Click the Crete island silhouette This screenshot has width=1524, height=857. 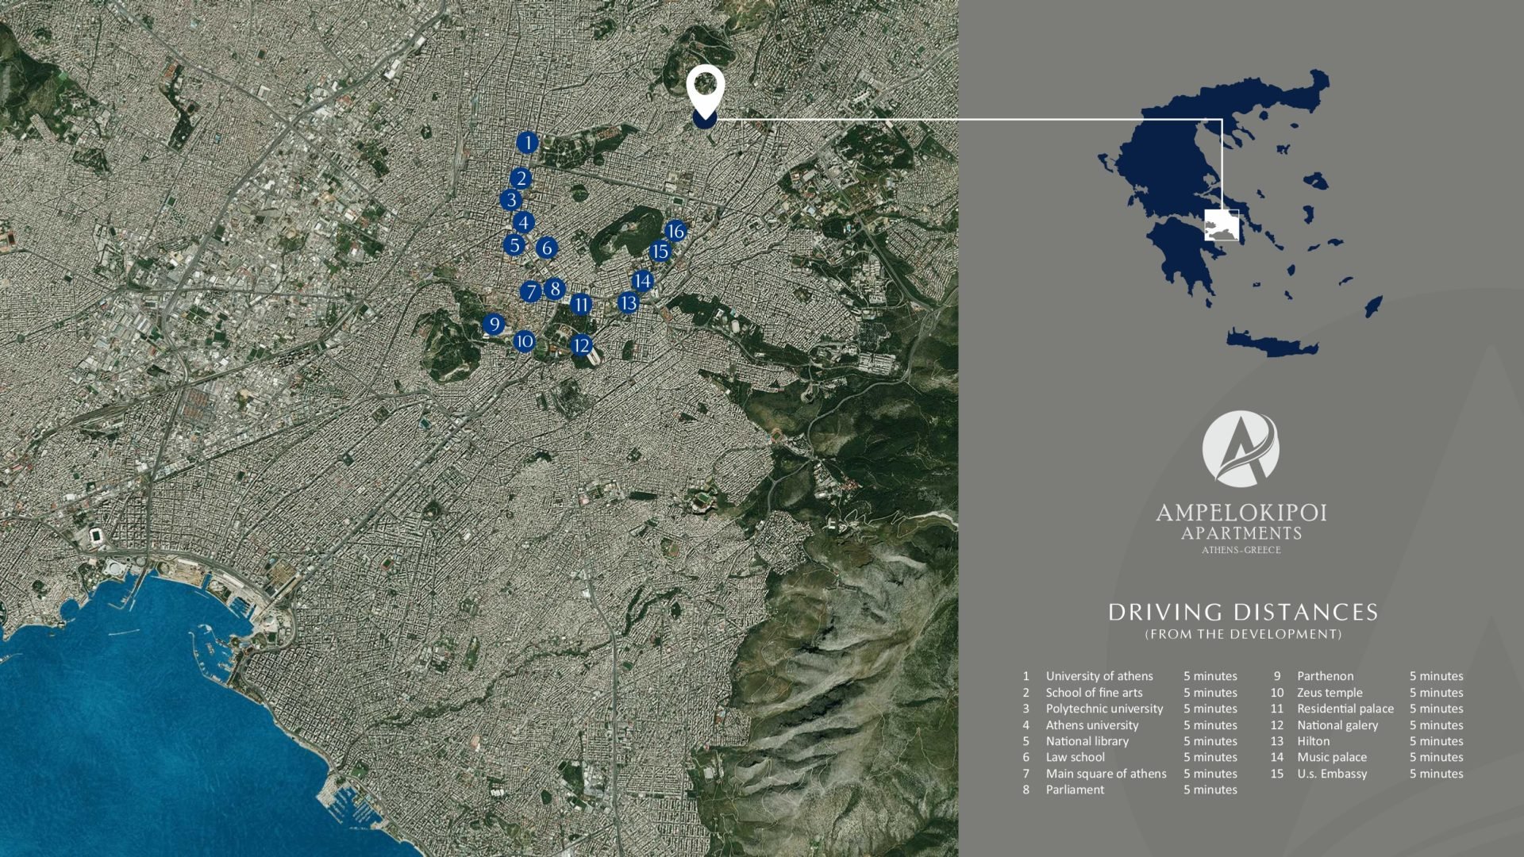[1272, 343]
